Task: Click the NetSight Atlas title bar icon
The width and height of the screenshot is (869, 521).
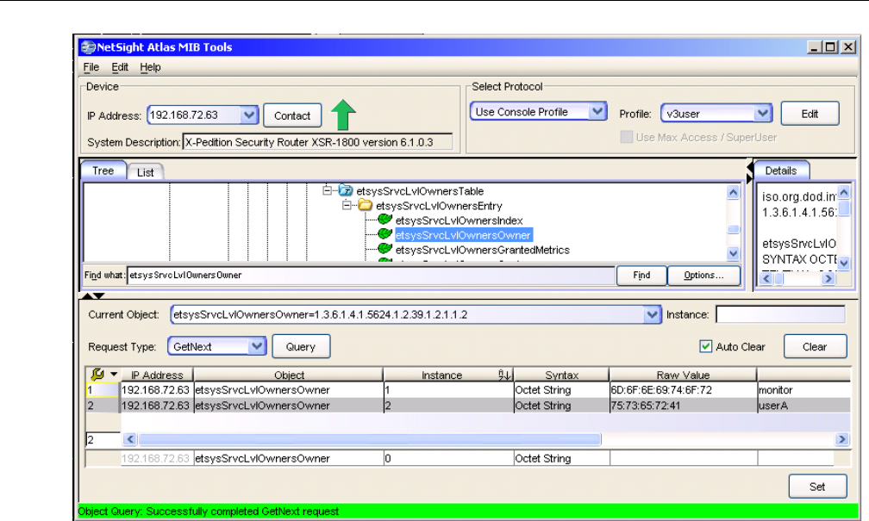Action: [88, 47]
